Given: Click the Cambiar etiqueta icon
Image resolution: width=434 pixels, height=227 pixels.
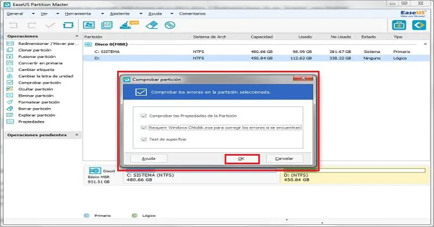Looking at the screenshot, I should [10, 70].
